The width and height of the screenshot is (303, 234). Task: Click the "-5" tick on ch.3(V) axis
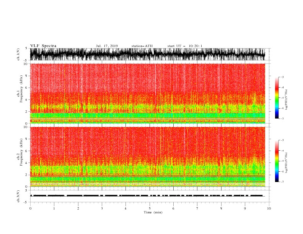click(26, 202)
